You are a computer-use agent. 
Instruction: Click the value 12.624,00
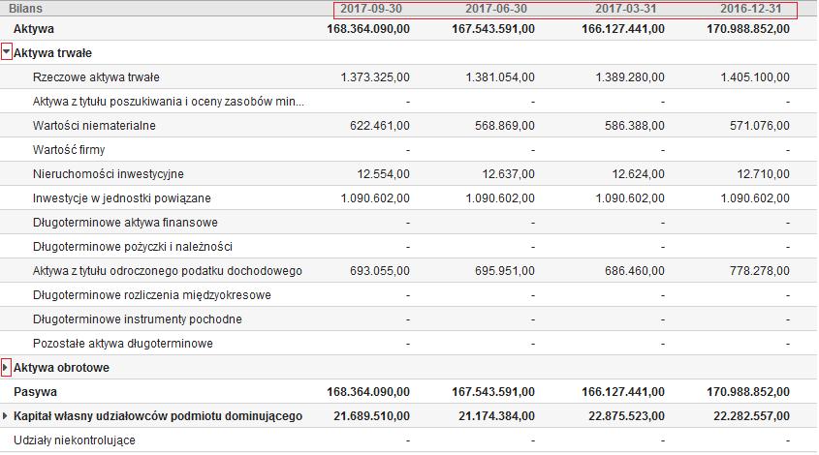click(x=639, y=173)
